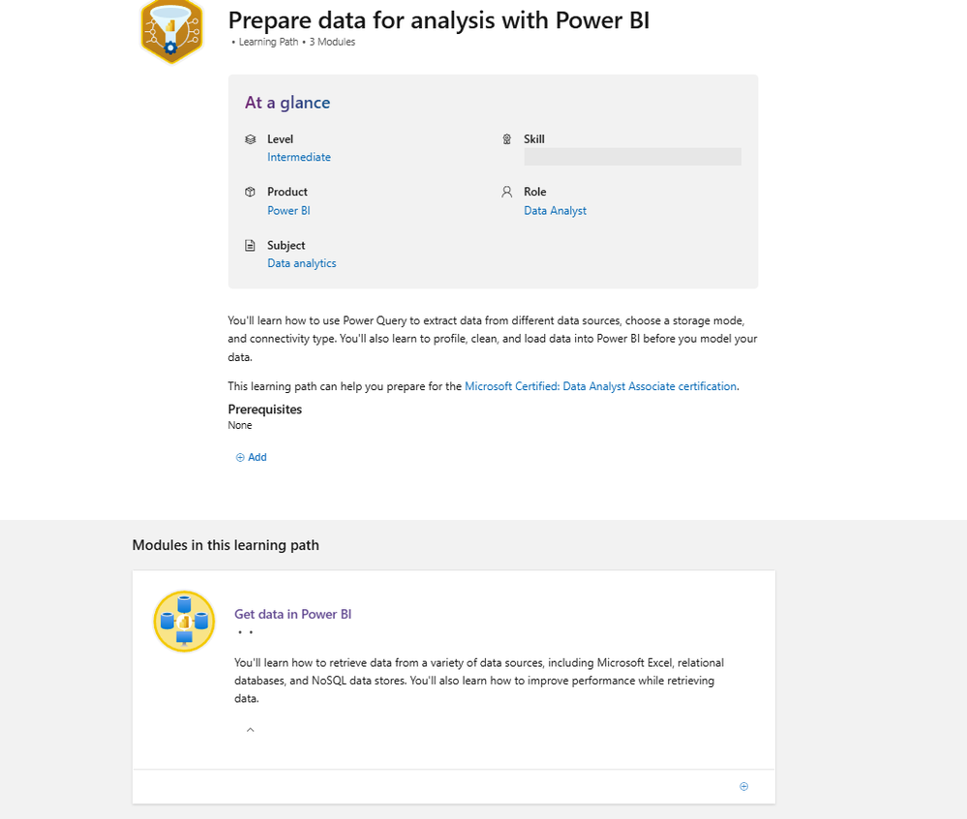
Task: Open the Power BI product link
Action: pyautogui.click(x=288, y=210)
